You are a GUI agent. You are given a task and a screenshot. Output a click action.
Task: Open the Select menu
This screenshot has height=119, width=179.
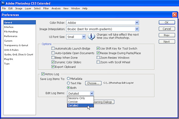[37, 8]
